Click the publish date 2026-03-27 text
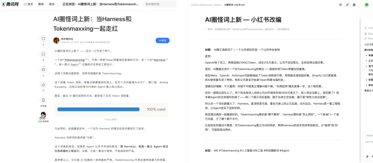The height and width of the screenshot is (163, 373). click(70, 42)
